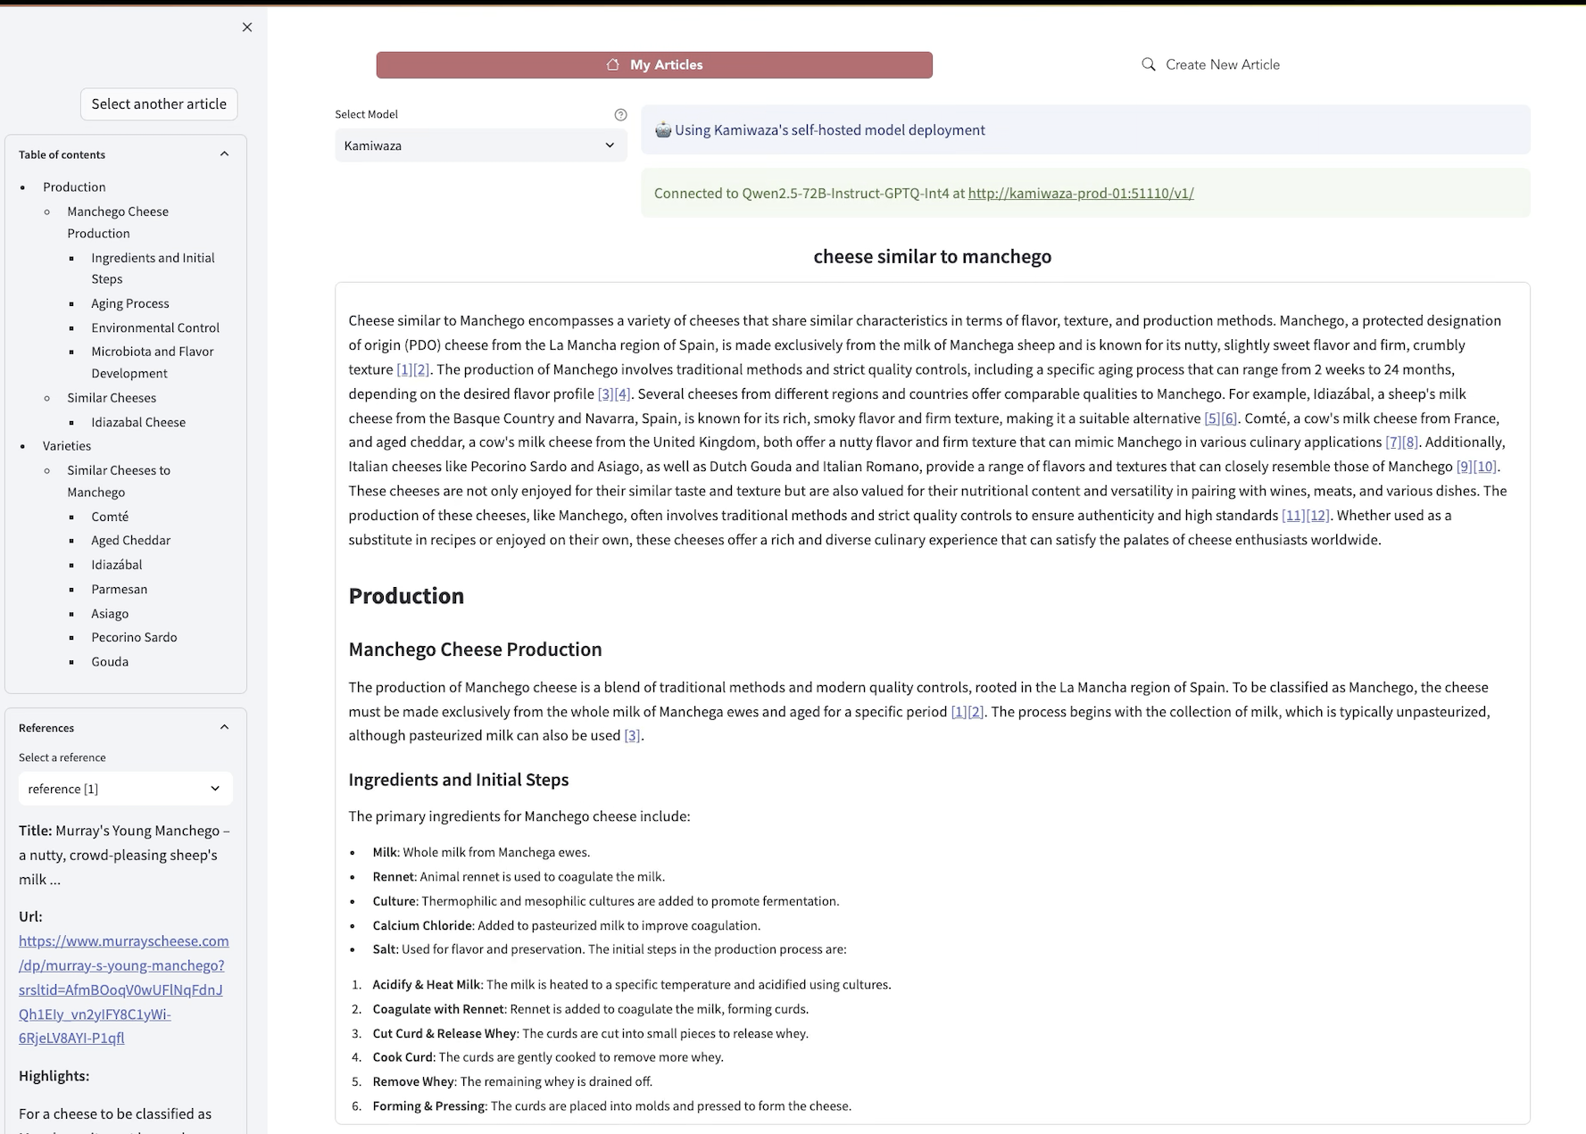Select Idiazabal Cheese in contents
The image size is (1586, 1134).
click(x=138, y=423)
